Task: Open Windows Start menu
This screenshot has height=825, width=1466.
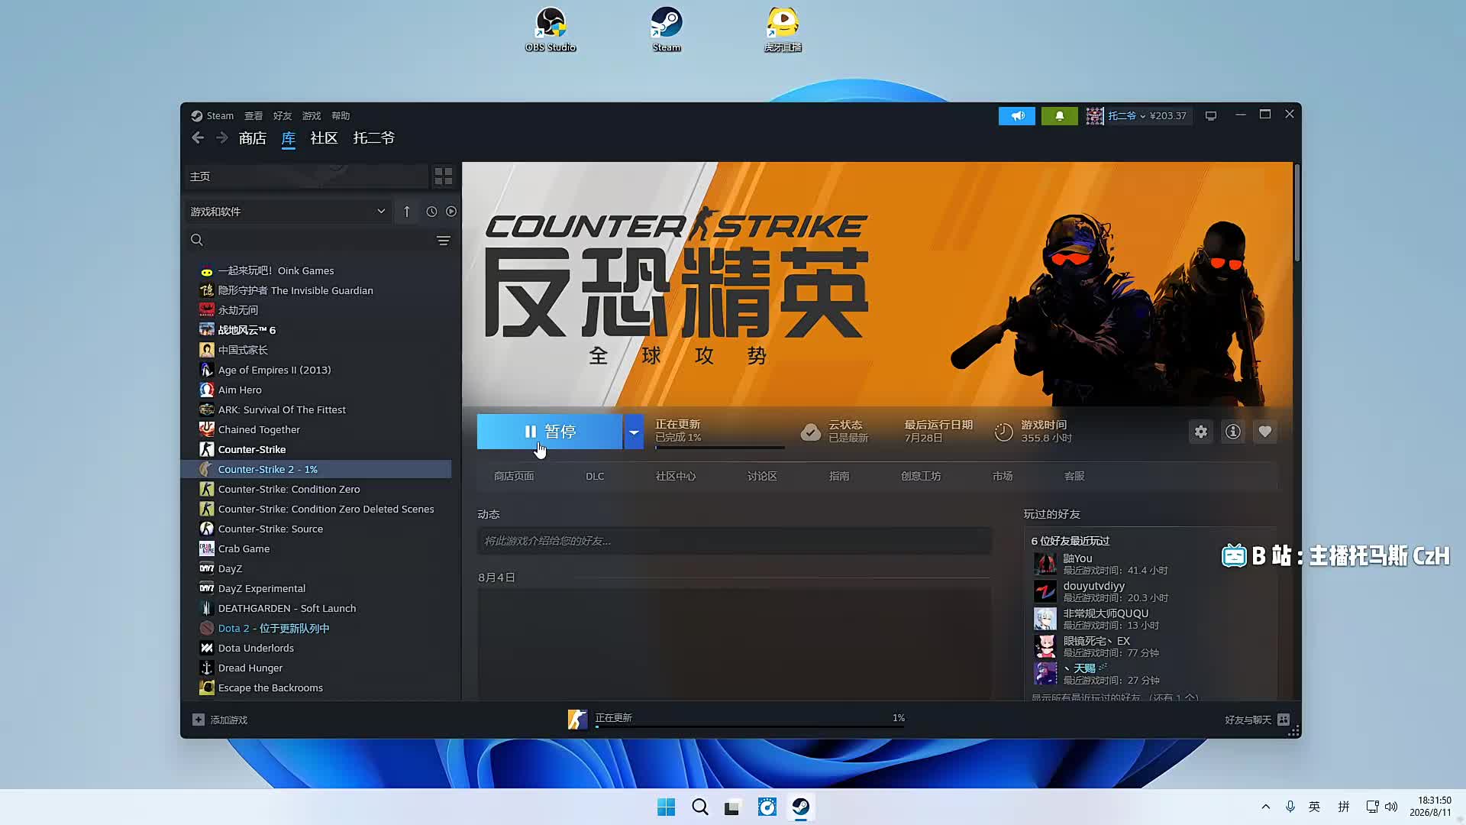Action: (x=666, y=807)
